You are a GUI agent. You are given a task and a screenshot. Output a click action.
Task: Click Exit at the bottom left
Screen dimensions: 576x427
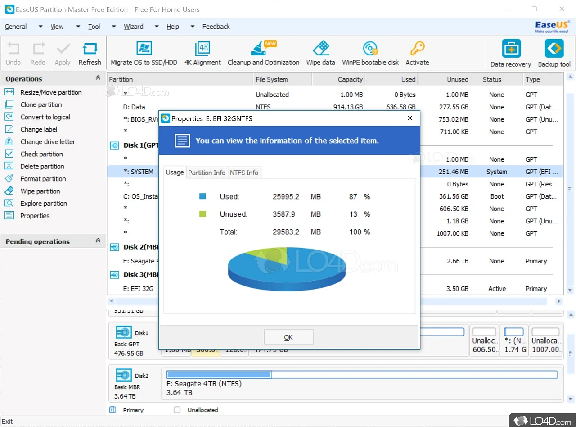[x=7, y=421]
